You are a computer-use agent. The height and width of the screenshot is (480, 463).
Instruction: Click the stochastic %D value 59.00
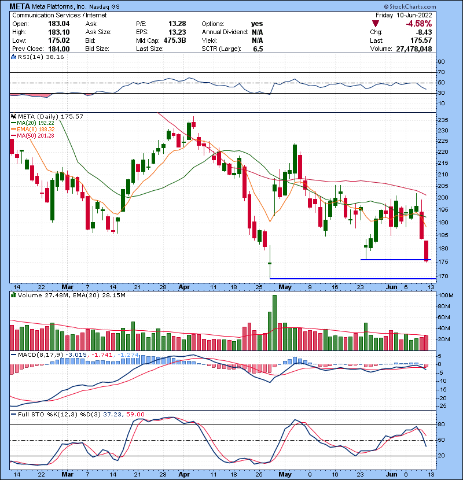coord(135,415)
